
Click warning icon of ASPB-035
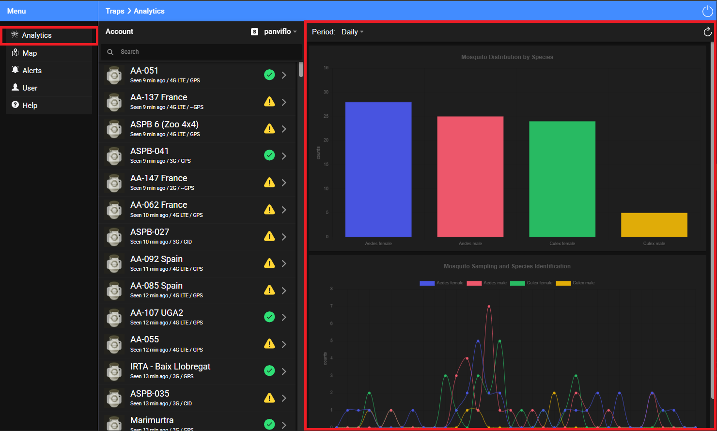(269, 398)
